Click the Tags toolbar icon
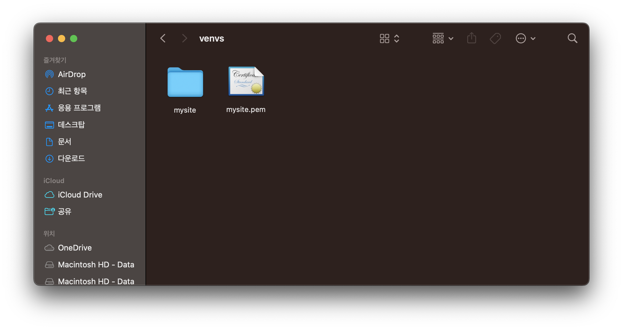The height and width of the screenshot is (330, 623). point(495,38)
